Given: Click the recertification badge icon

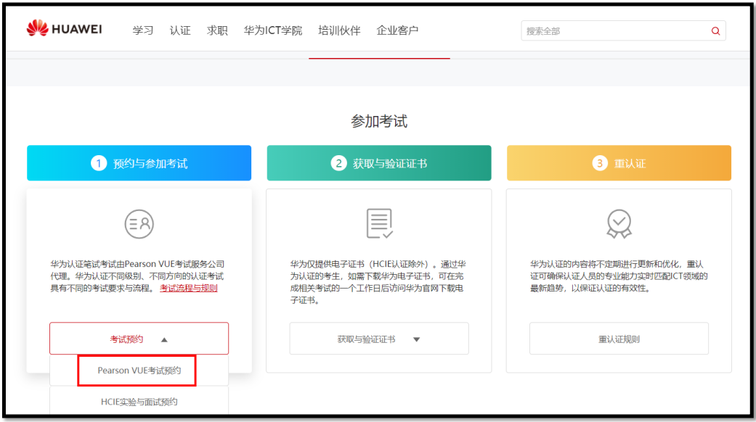Looking at the screenshot, I should point(619,224).
